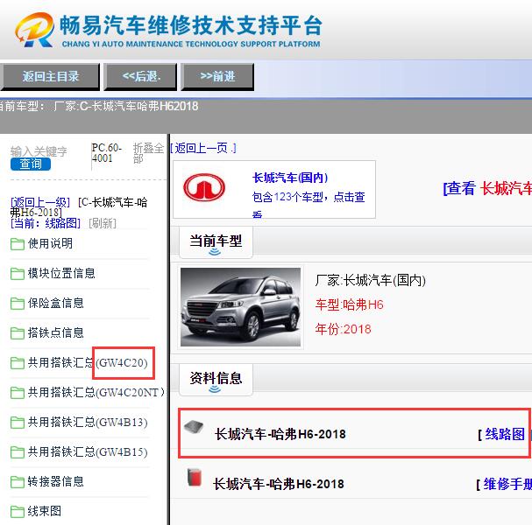Open the 线路图 wiring diagram link
The height and width of the screenshot is (525, 532).
[x=505, y=434]
